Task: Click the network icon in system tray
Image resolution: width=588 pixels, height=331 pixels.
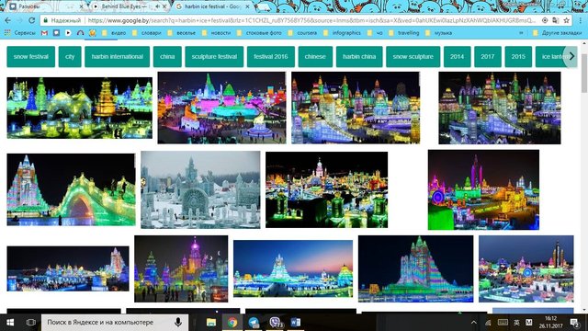Action: coord(488,323)
